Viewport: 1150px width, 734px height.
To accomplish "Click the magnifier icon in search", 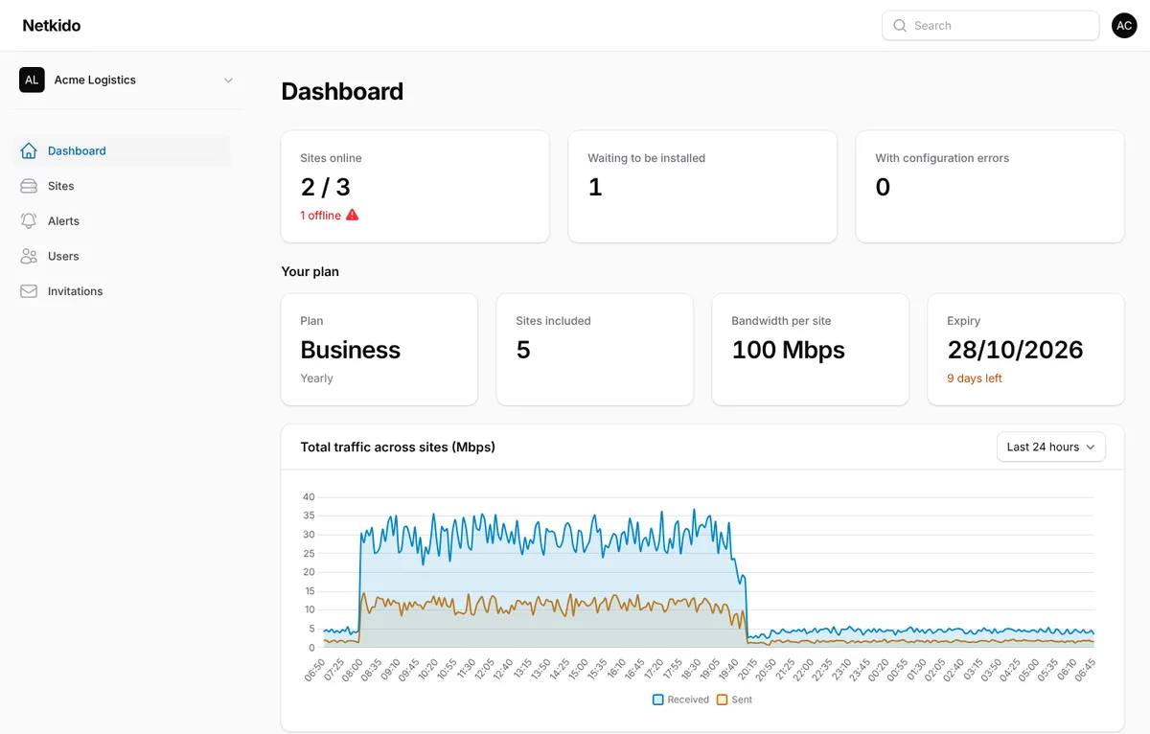I will click(900, 26).
